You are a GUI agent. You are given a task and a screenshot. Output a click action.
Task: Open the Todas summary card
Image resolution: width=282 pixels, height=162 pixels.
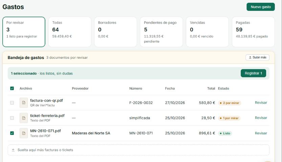coord(70,32)
